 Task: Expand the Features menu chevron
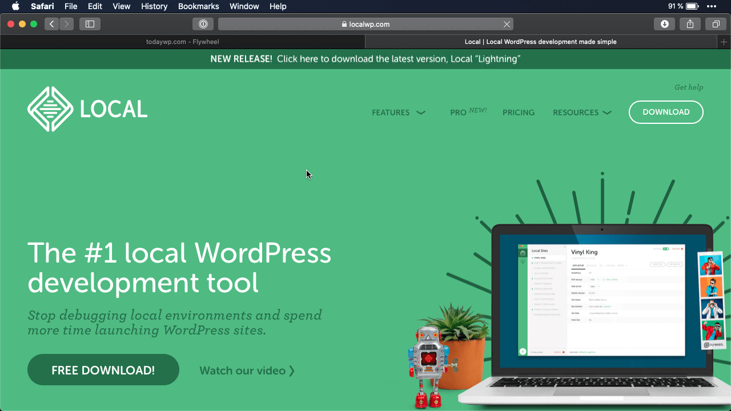pos(421,112)
